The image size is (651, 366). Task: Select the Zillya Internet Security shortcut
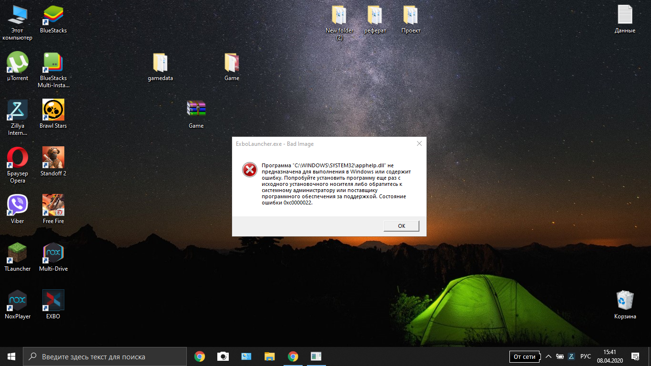tap(18, 118)
